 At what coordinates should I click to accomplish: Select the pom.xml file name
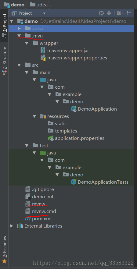click(x=42, y=219)
